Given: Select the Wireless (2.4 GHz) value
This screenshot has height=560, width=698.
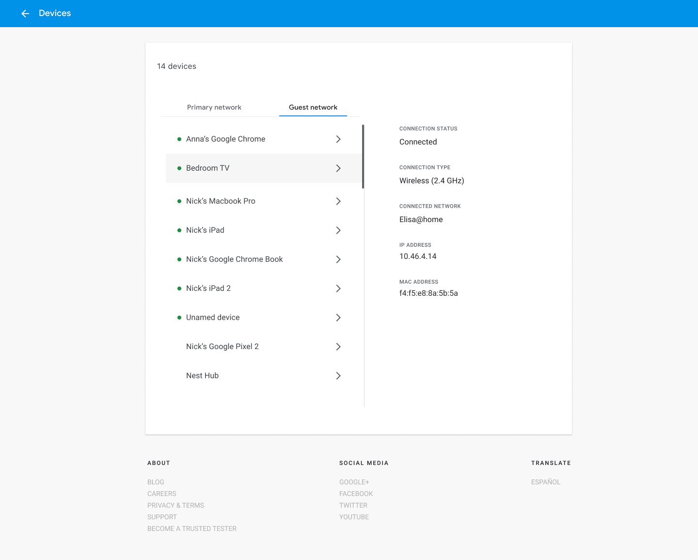Looking at the screenshot, I should [431, 181].
